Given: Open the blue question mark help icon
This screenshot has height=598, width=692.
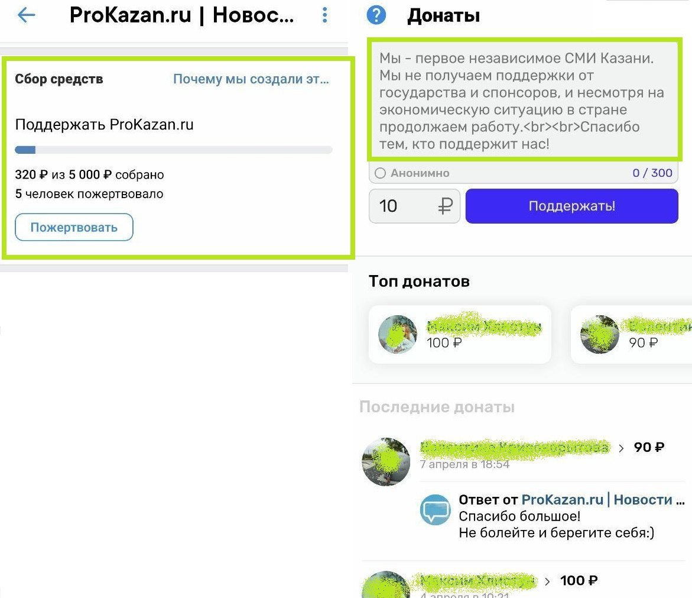Looking at the screenshot, I should [376, 15].
